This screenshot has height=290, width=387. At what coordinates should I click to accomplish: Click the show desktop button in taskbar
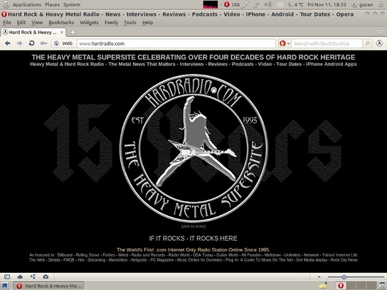click(5, 286)
